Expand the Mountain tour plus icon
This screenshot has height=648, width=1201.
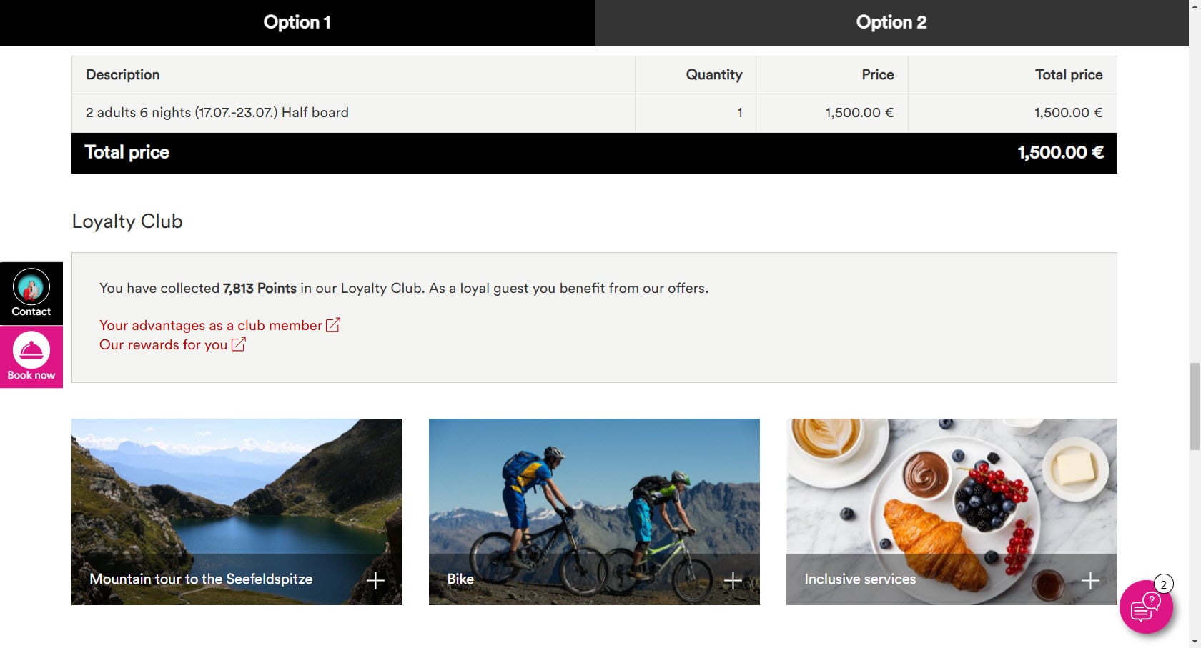(375, 580)
